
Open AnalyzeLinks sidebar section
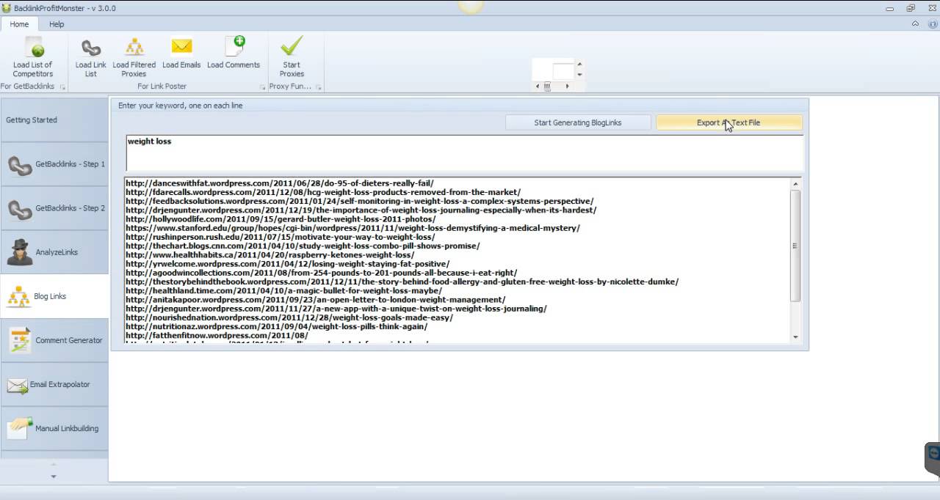pyautogui.click(x=54, y=252)
